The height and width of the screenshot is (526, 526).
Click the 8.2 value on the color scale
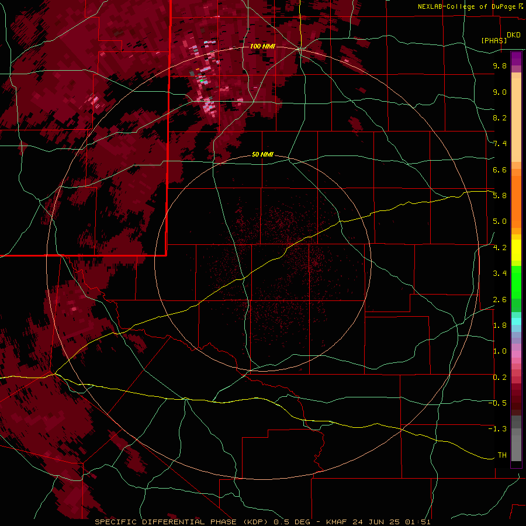click(500, 117)
